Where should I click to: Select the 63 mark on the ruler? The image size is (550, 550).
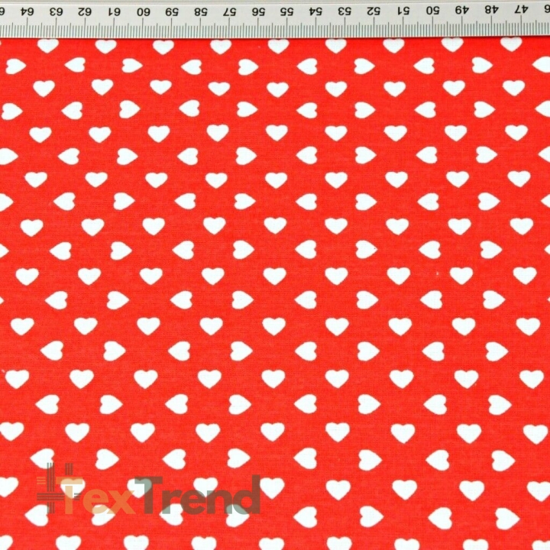[x=57, y=12]
